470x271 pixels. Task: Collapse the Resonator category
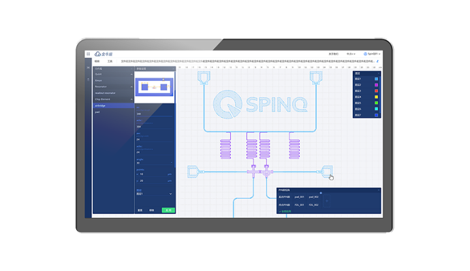click(131, 86)
